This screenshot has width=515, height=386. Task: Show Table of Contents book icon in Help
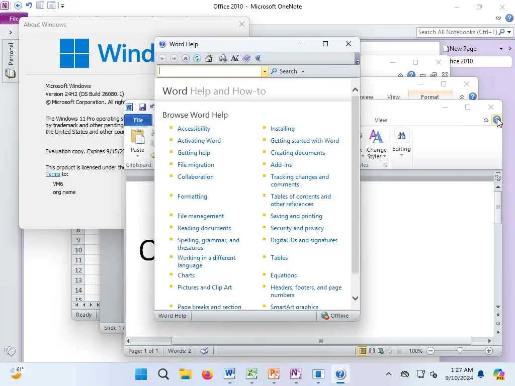pos(246,58)
